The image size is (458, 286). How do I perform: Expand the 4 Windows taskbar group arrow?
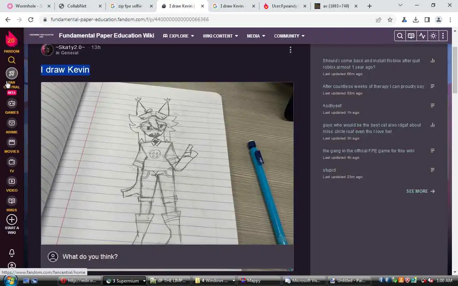(233, 281)
